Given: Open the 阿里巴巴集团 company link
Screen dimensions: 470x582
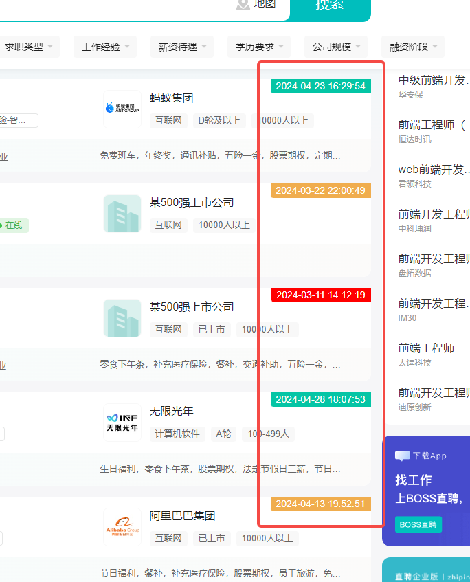Looking at the screenshot, I should (182, 516).
